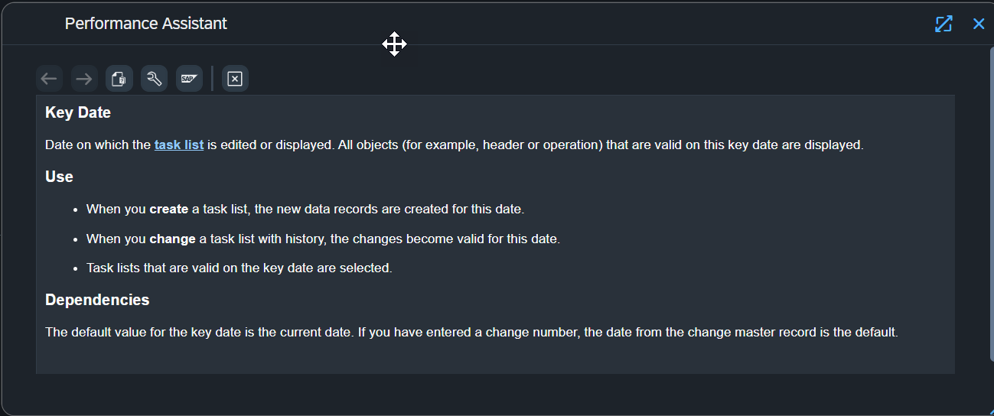Screen dimensions: 994x416
Task: Click the empty area below Dependencies text
Action: point(495,358)
